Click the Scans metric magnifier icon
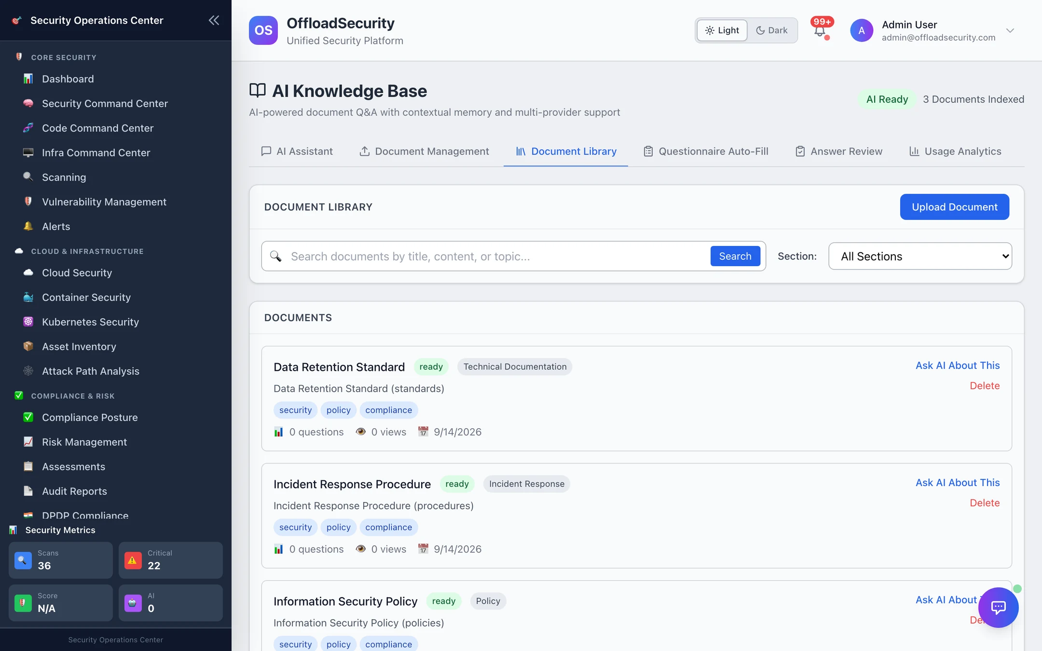 [x=23, y=560]
